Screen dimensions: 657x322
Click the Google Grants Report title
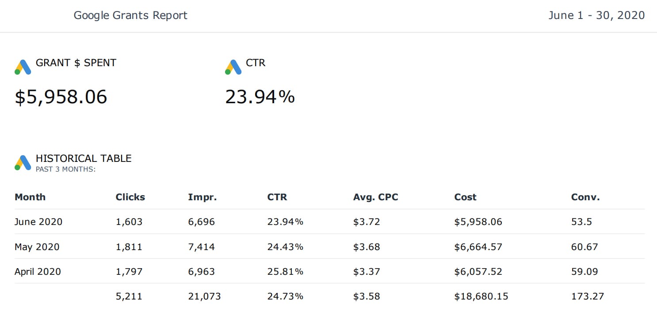130,15
